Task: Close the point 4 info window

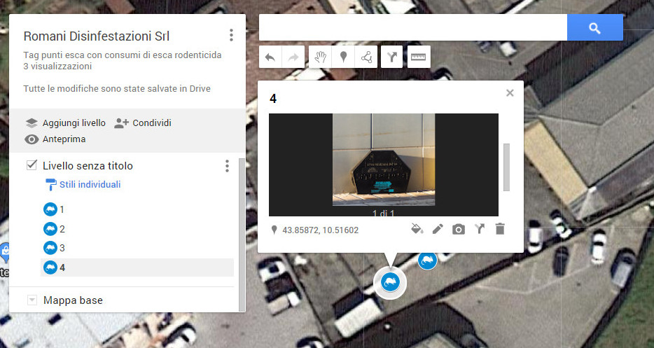Action: [510, 93]
